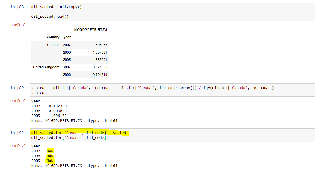This screenshot has width=316, height=172.
Task: Click the year index header
Action: coord(67,37)
